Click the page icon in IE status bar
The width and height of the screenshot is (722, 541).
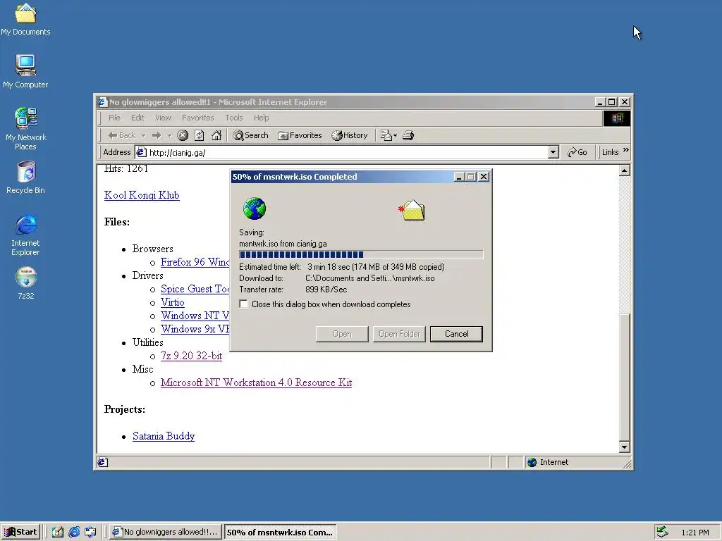[x=103, y=462]
